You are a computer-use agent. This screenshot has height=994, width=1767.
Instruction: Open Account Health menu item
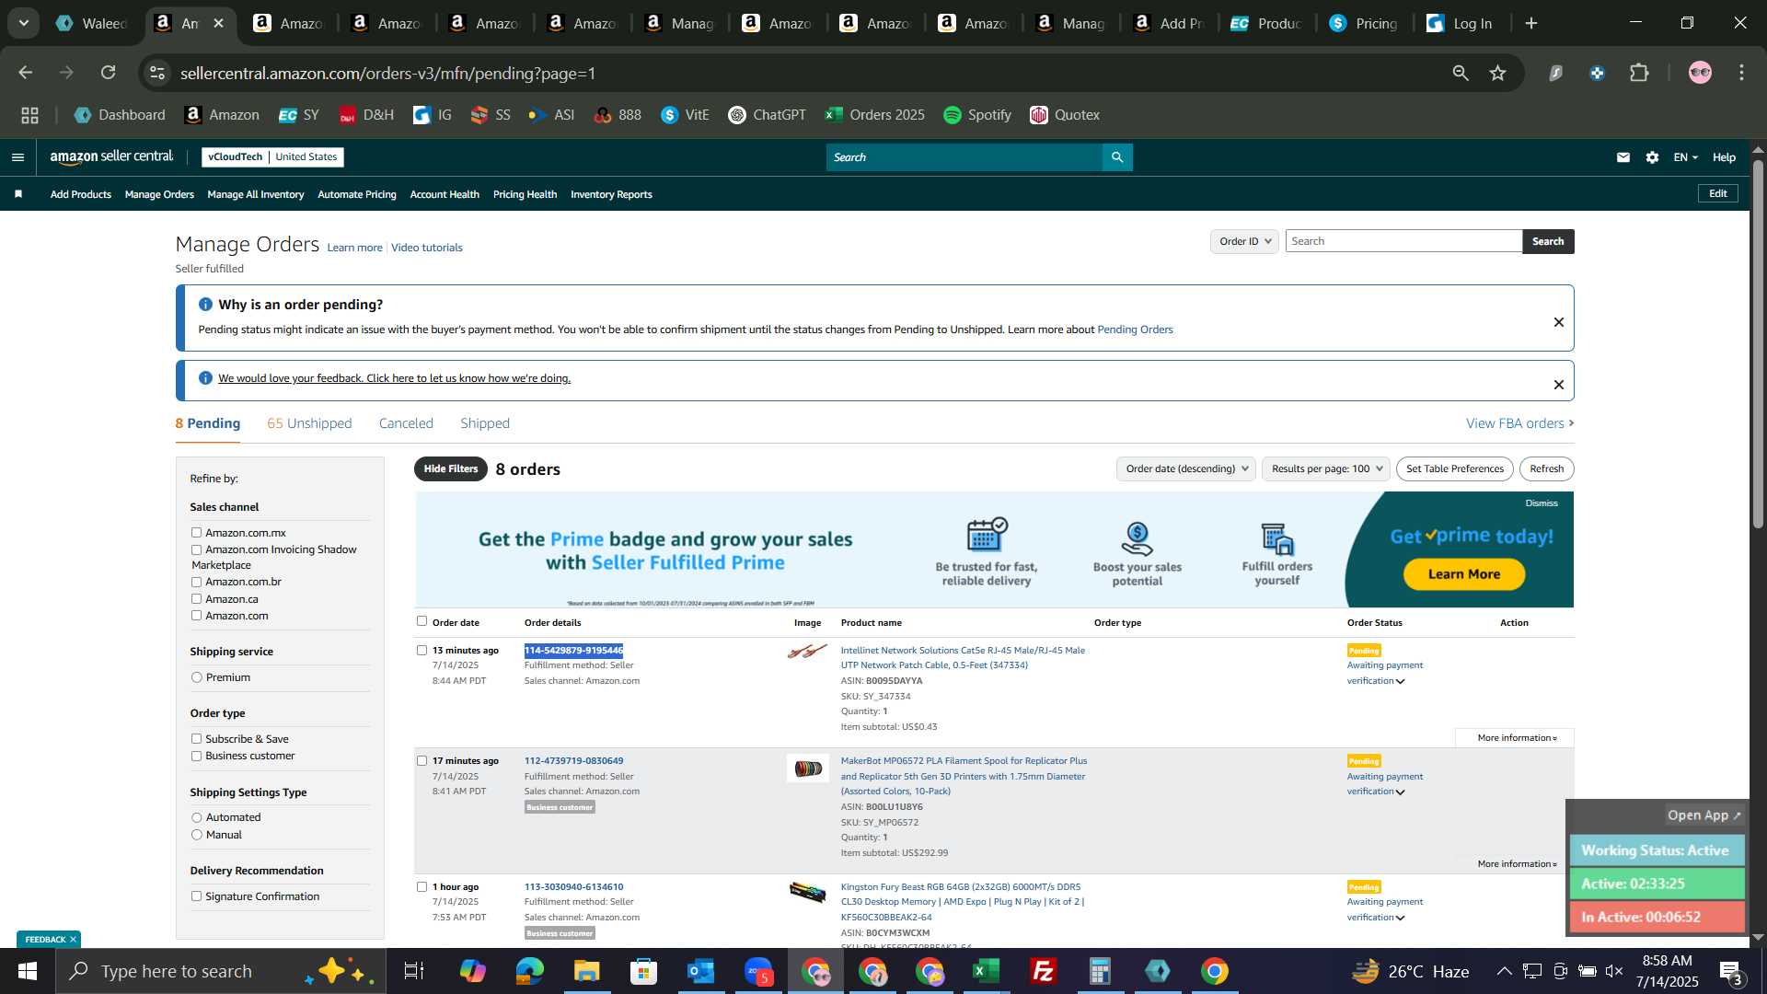click(x=445, y=194)
